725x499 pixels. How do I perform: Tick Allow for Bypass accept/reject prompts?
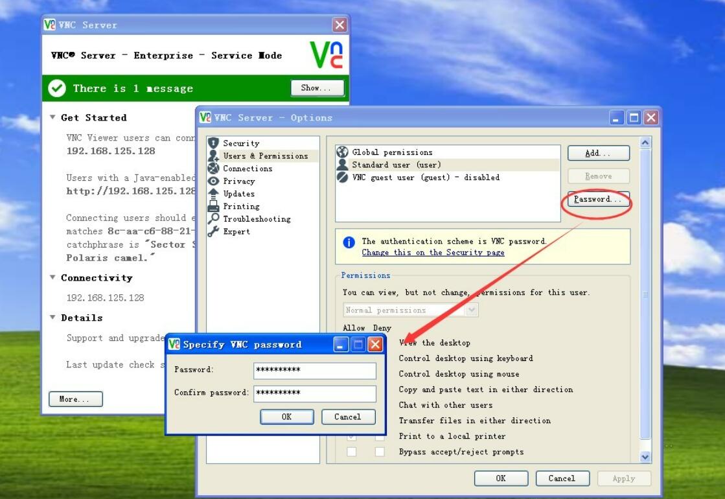[x=351, y=452]
